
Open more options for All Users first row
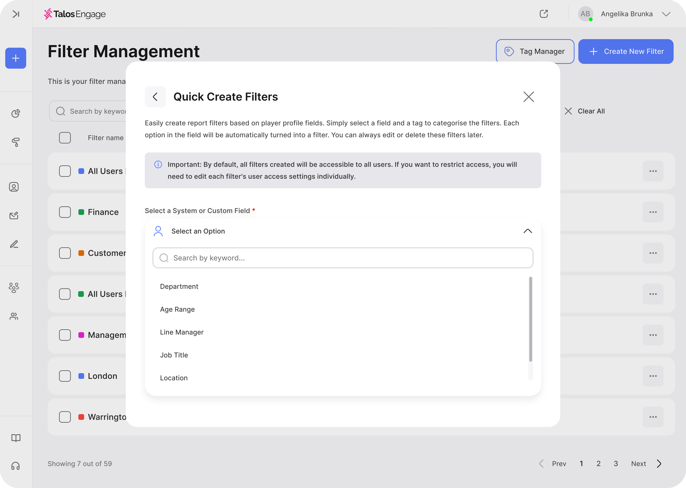tap(653, 171)
